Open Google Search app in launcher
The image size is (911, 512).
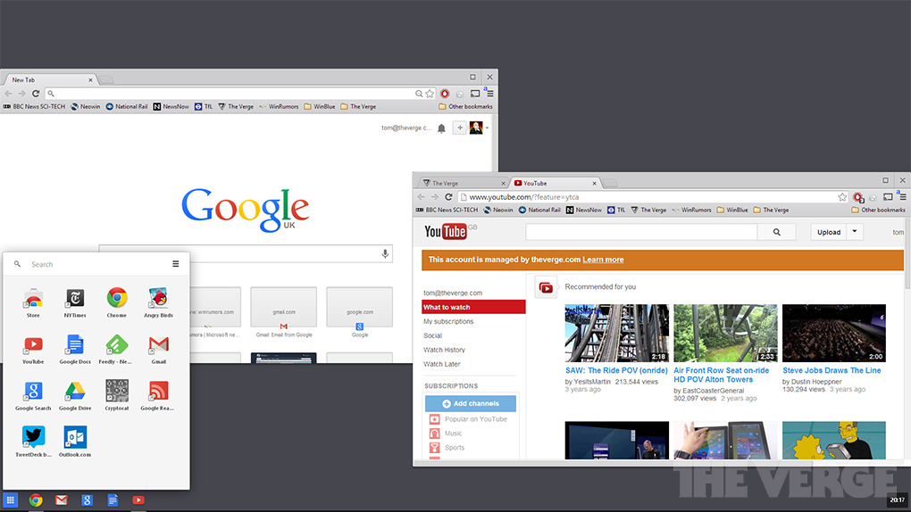[x=33, y=395]
